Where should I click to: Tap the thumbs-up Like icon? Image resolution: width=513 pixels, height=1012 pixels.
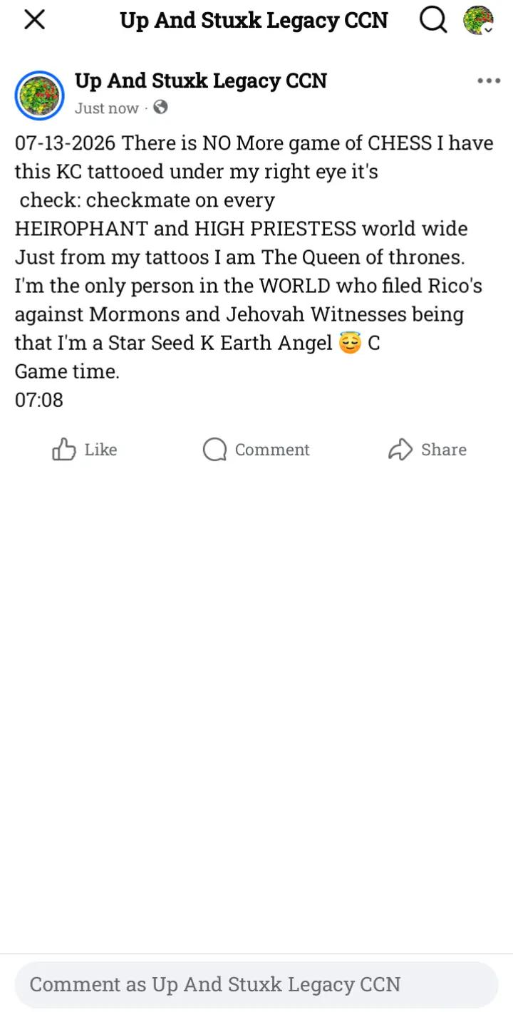click(x=64, y=450)
